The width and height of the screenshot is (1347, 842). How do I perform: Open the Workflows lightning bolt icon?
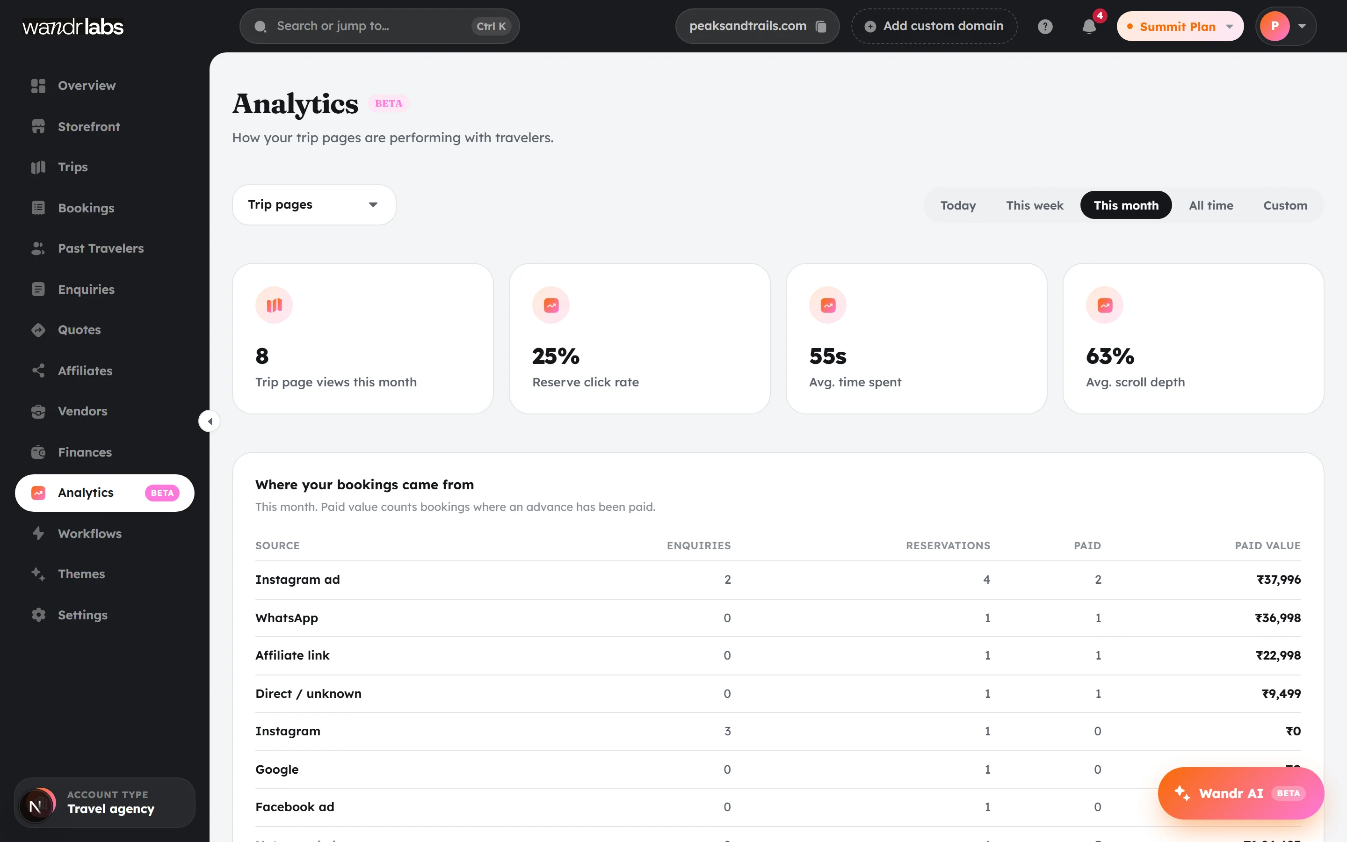[x=38, y=533]
